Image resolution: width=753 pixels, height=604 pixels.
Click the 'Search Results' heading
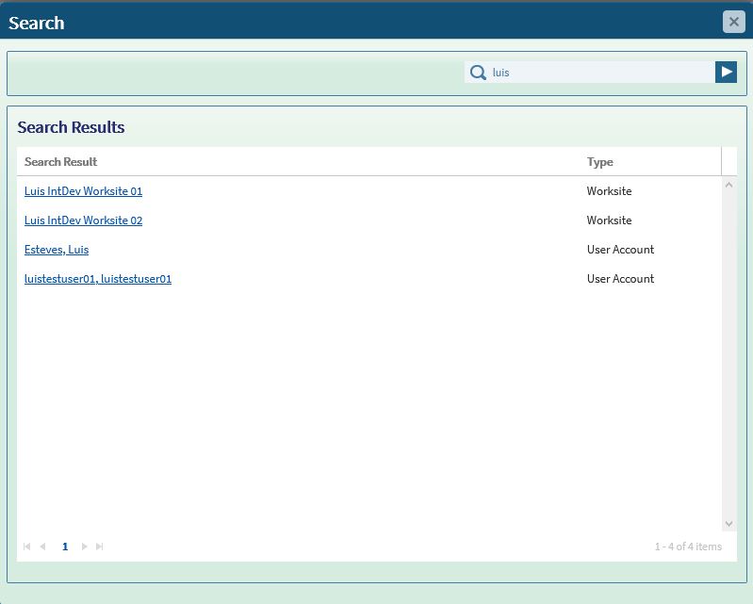[71, 127]
